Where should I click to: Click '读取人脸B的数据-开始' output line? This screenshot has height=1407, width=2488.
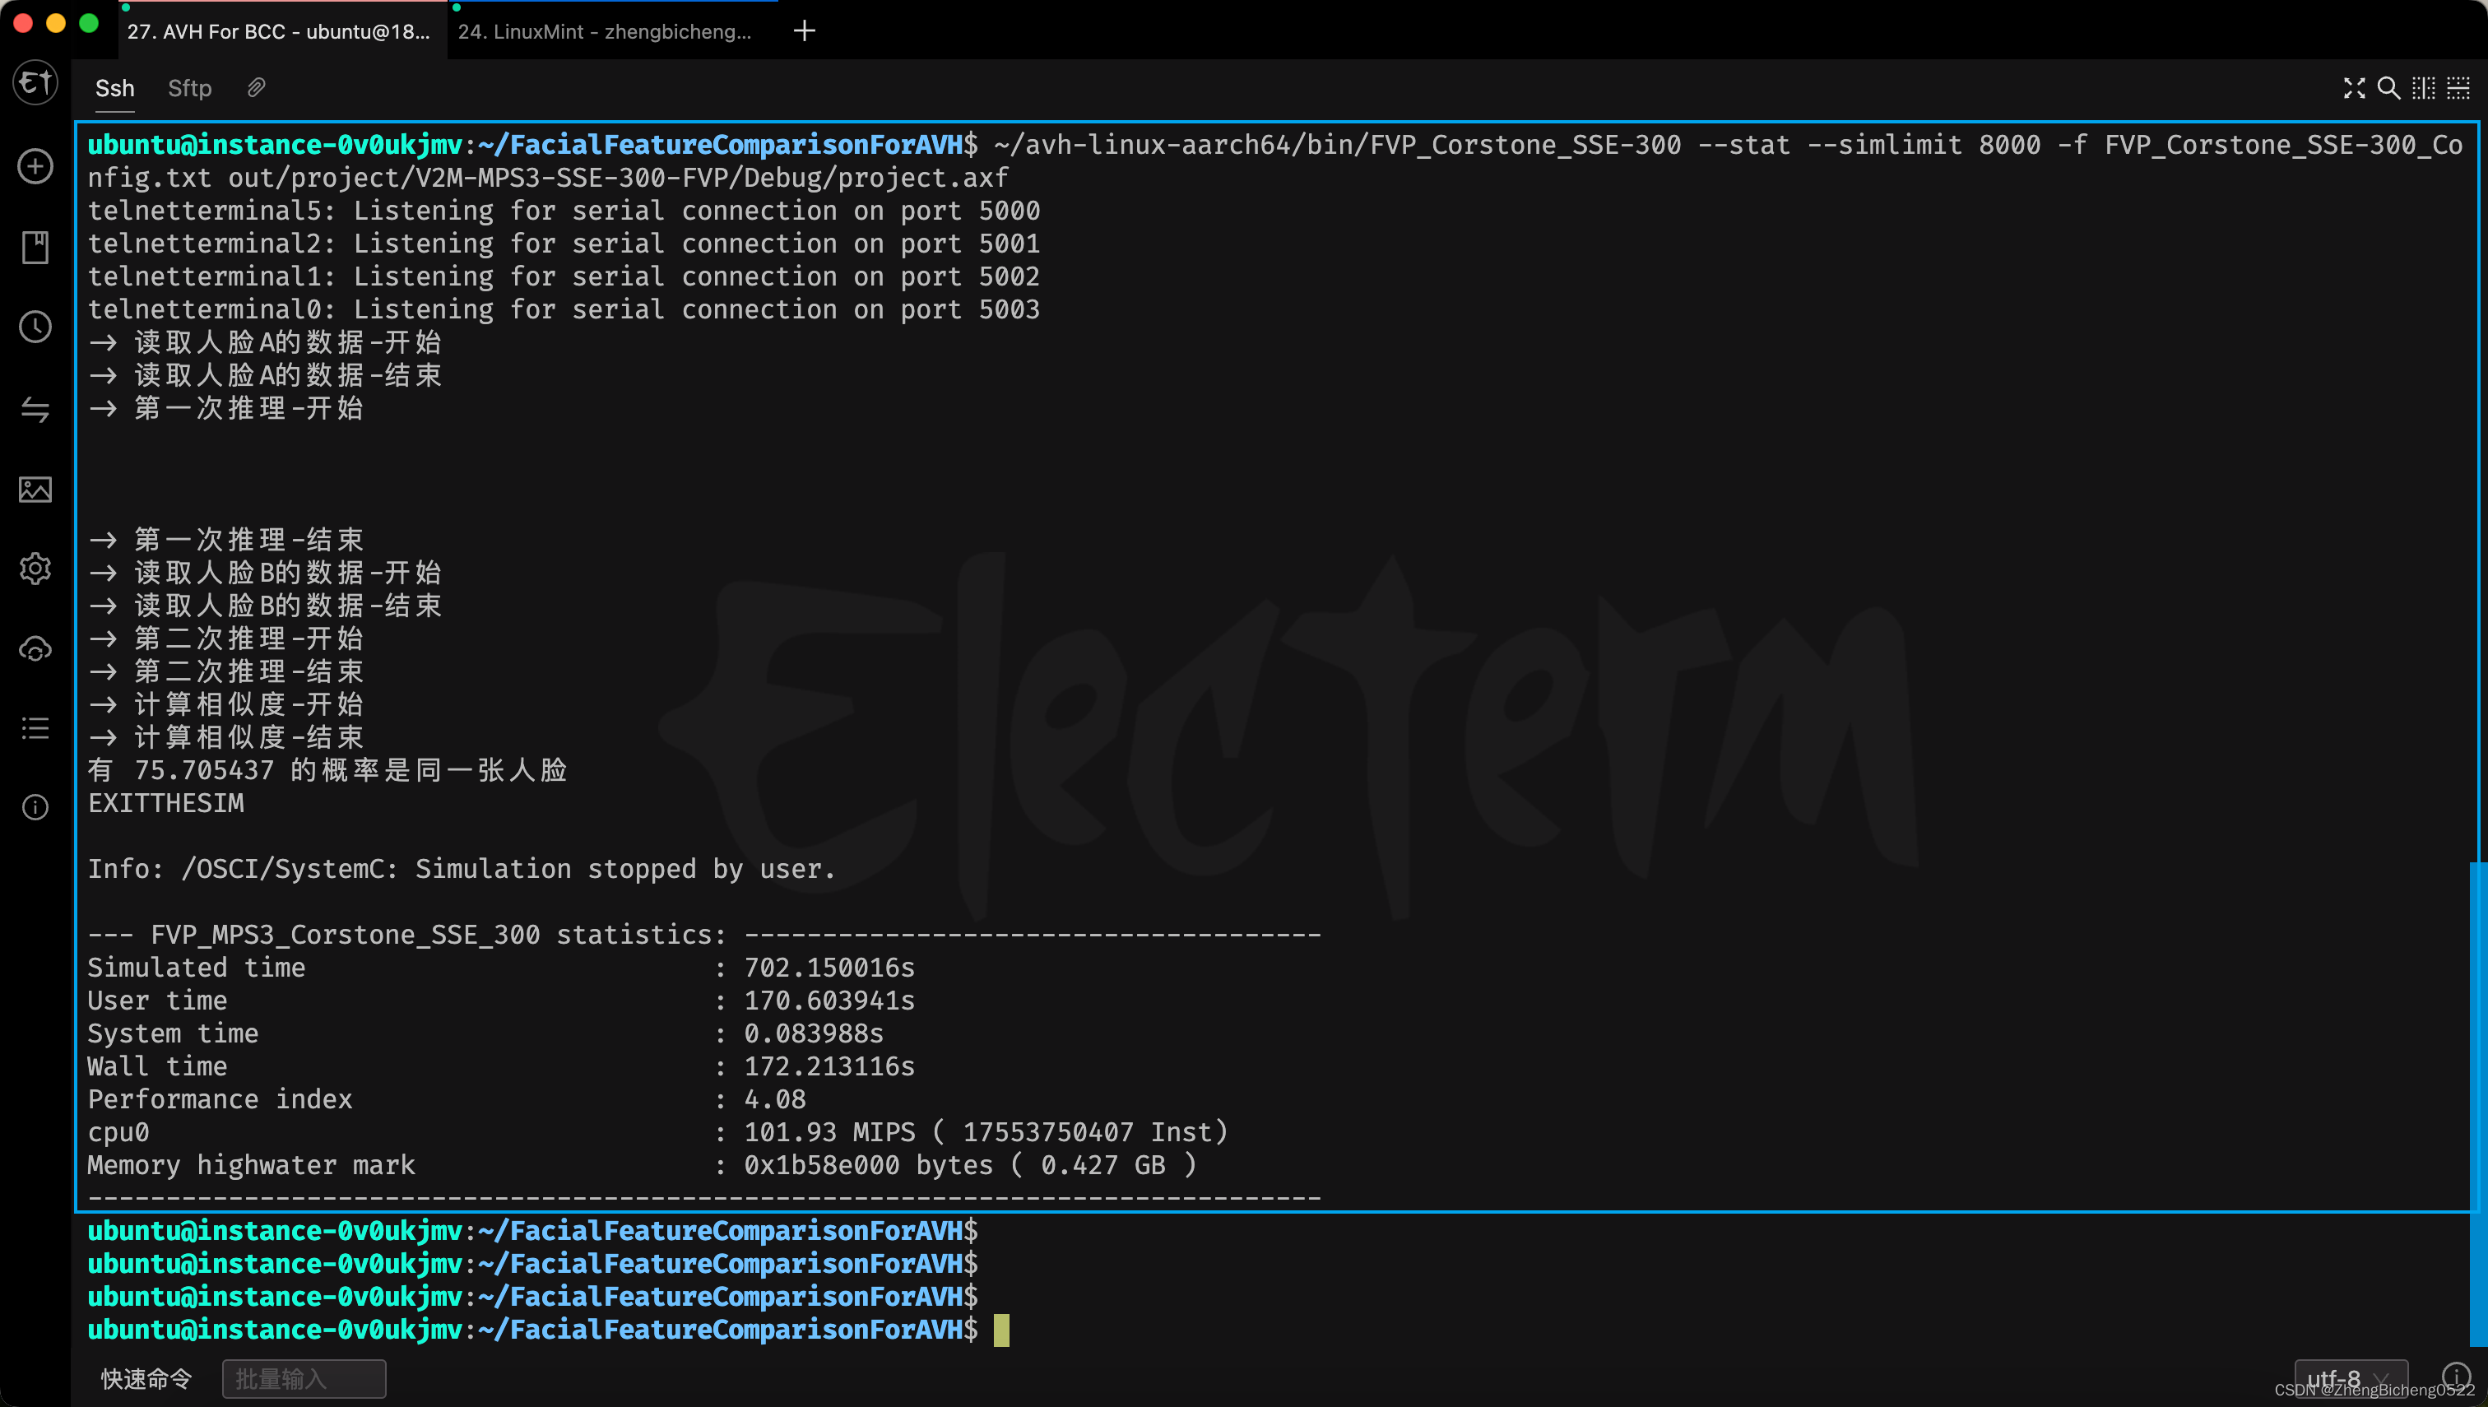click(265, 572)
